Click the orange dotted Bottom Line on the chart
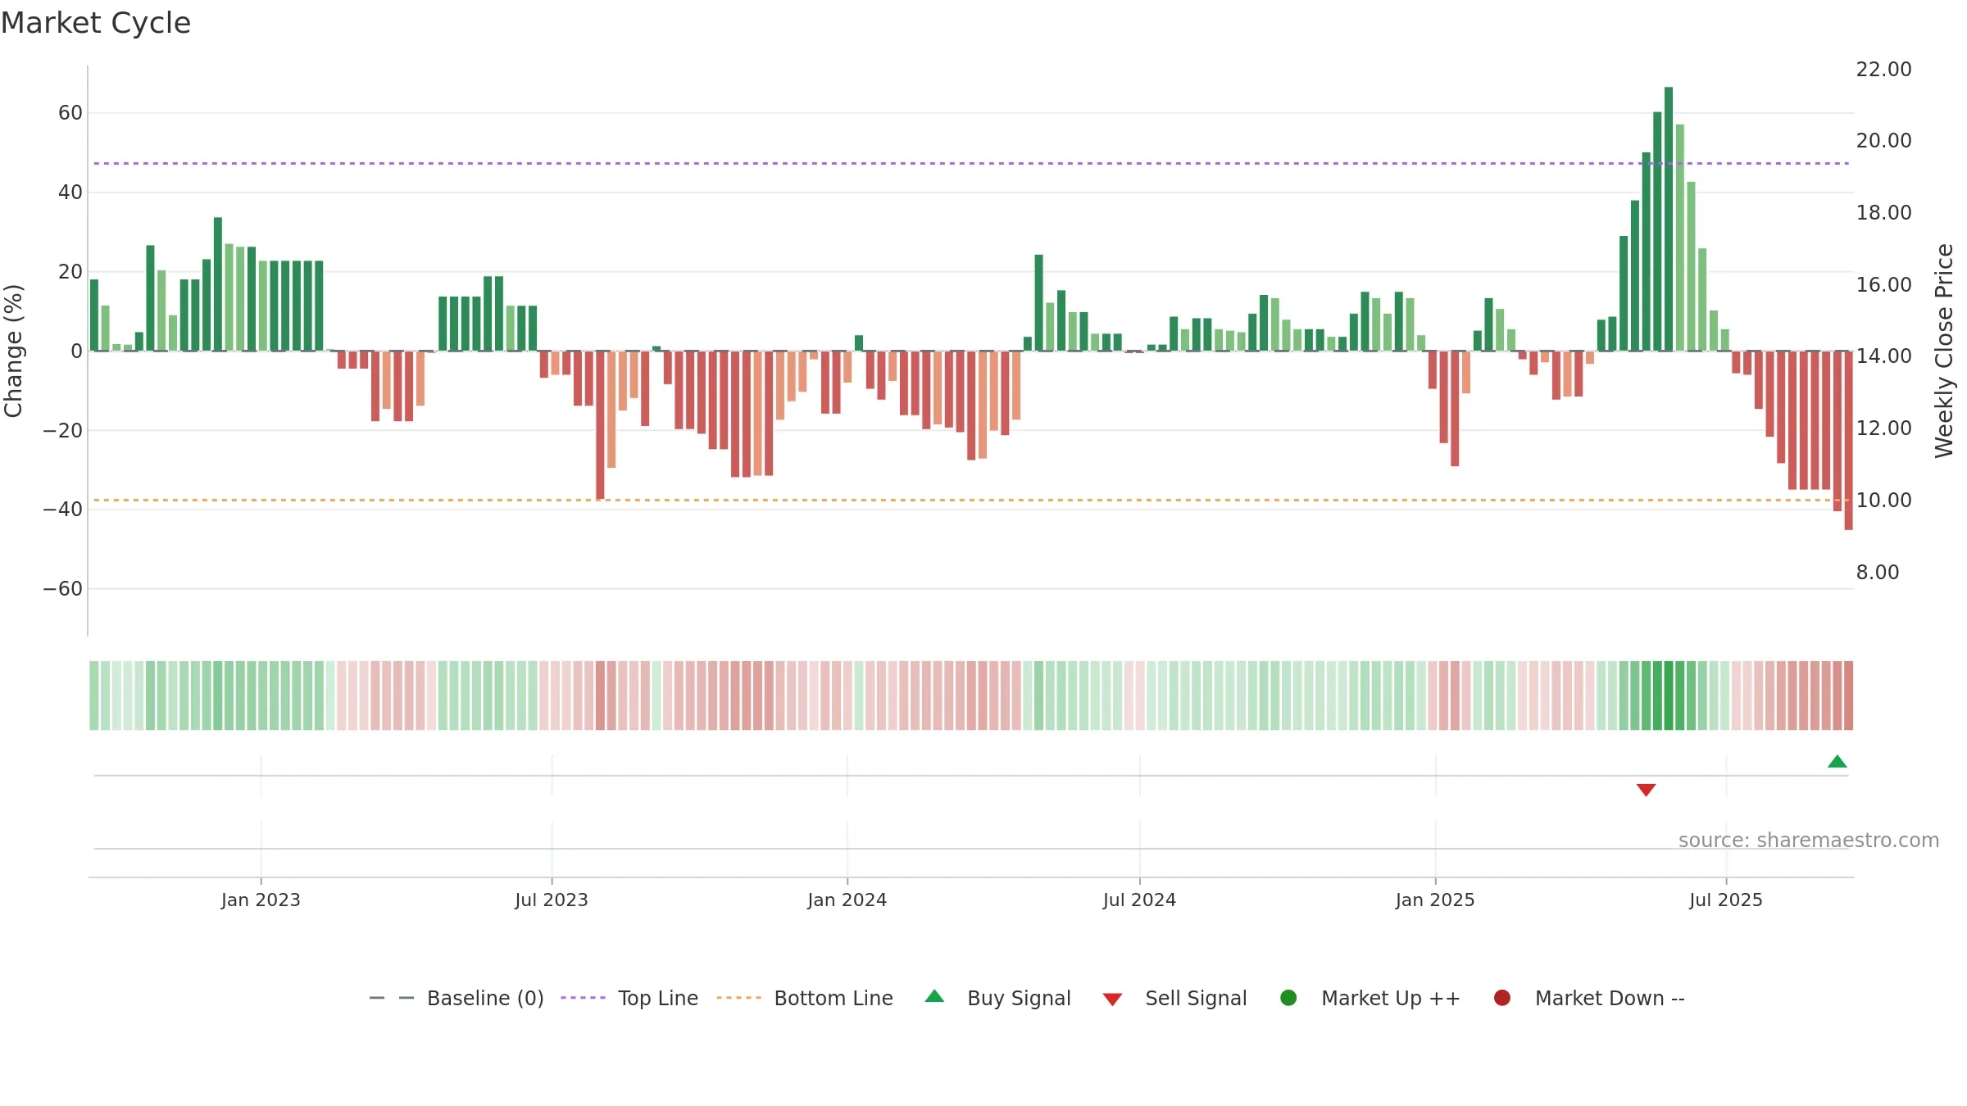 coord(971,500)
